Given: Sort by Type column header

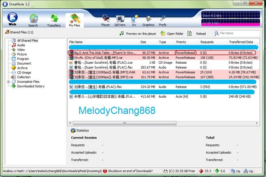Looking at the screenshot, I should click(163, 42).
